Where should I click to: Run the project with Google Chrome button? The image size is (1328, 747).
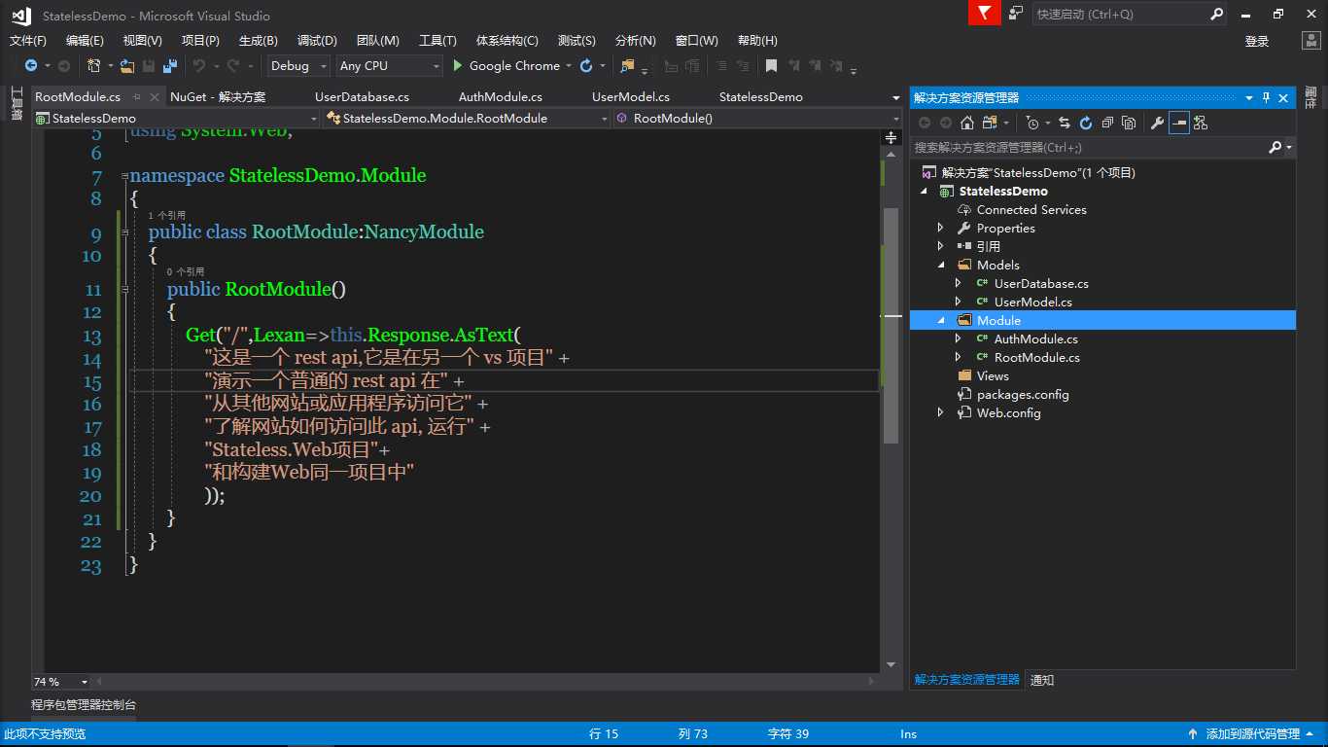(506, 66)
